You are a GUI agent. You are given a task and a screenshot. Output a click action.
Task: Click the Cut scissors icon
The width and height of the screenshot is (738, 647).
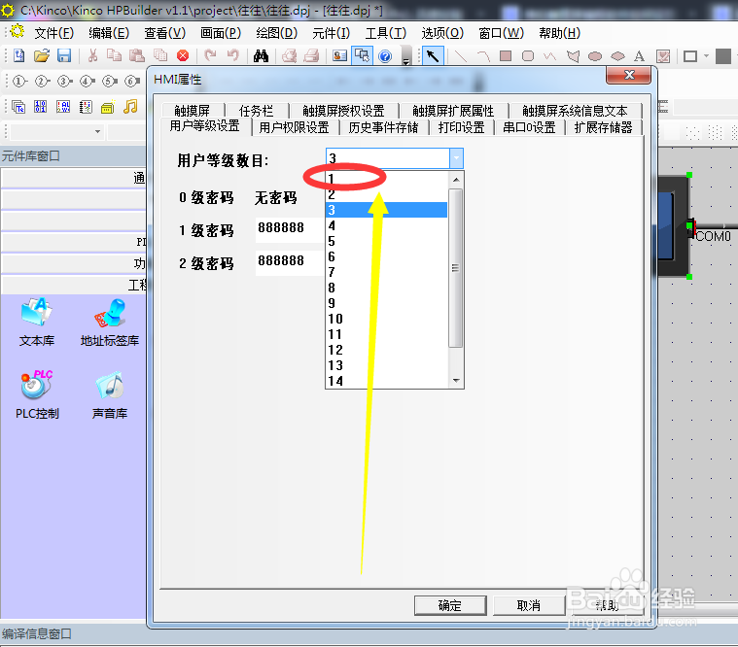[x=92, y=56]
